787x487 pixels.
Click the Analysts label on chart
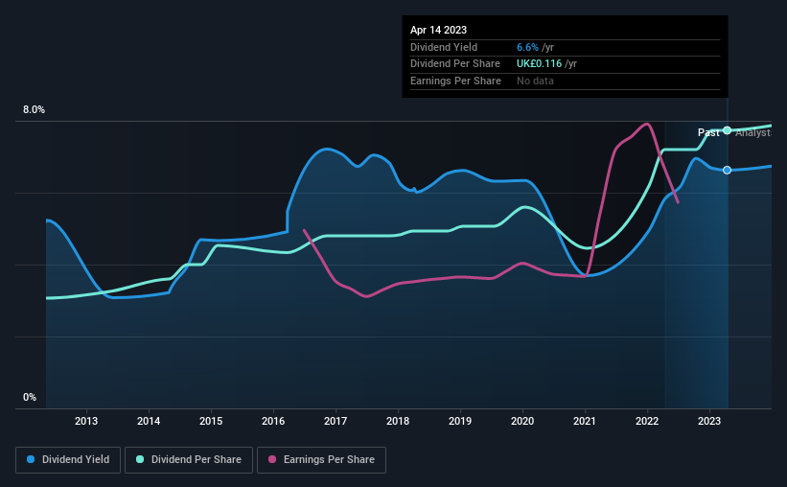pyautogui.click(x=753, y=132)
